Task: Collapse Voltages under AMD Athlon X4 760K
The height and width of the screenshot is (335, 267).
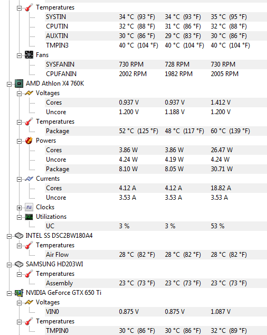Action: (x=19, y=94)
